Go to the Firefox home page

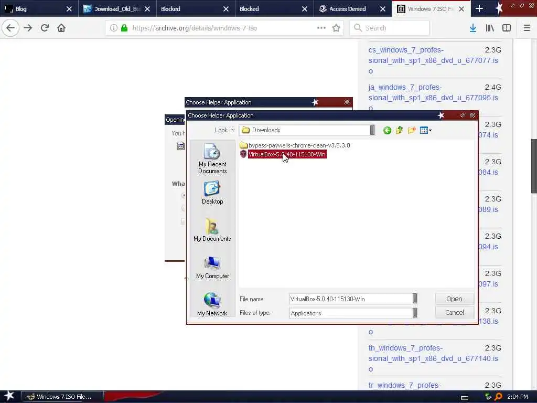61,28
